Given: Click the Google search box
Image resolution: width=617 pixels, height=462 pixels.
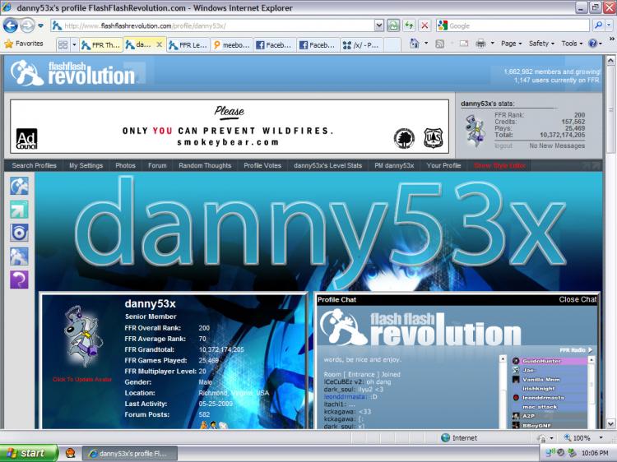Looking at the screenshot, I should coord(518,26).
